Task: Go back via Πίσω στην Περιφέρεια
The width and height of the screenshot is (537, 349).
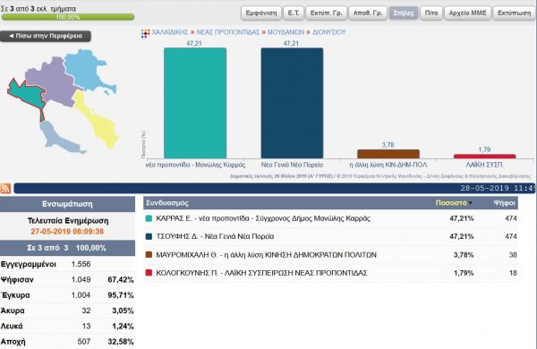Action: (x=46, y=36)
